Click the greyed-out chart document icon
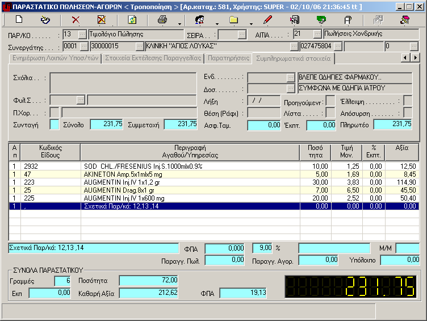427x321 pixels. point(378,20)
